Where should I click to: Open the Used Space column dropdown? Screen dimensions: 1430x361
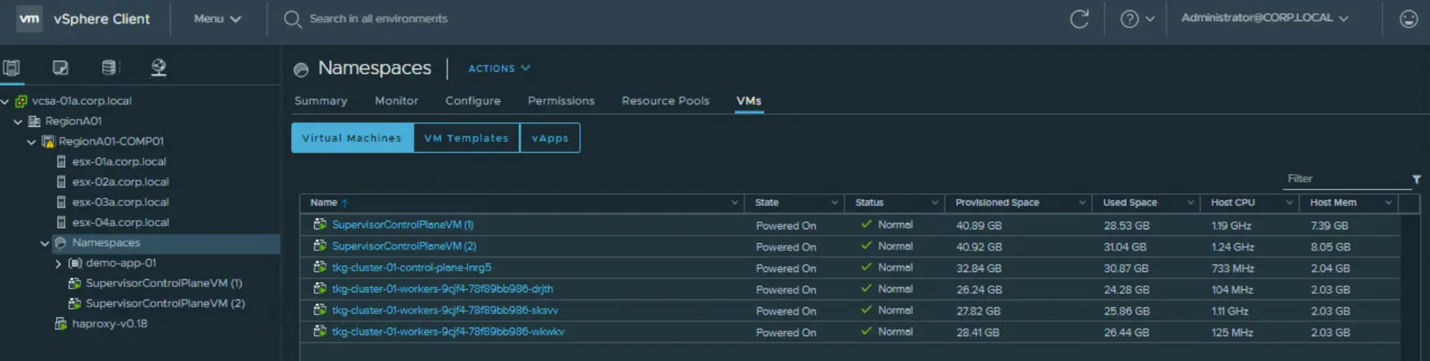tap(1190, 203)
